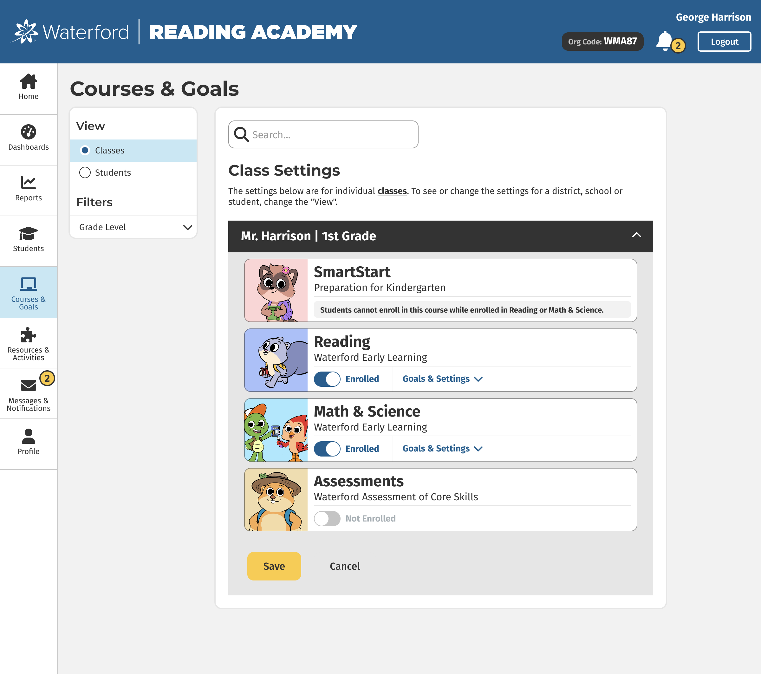Open the Resources & Activities puzzle icon
This screenshot has height=674, width=761.
[x=28, y=335]
